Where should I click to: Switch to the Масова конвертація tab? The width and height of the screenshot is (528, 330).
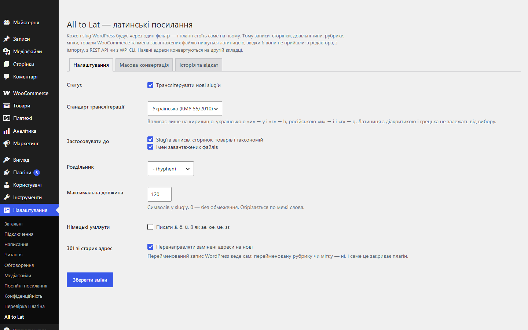pos(144,65)
